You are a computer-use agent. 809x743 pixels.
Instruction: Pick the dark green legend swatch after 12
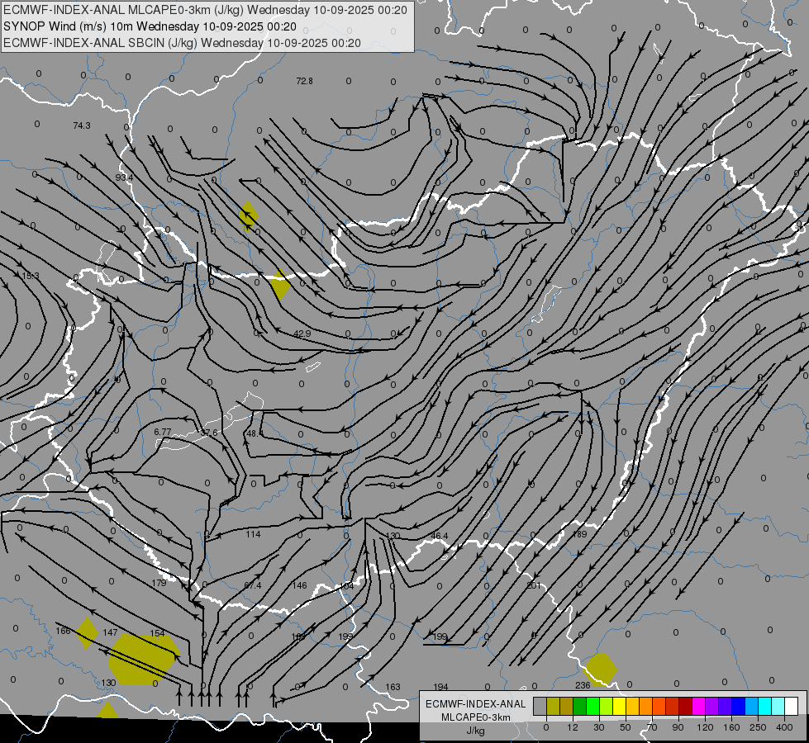pos(579,706)
